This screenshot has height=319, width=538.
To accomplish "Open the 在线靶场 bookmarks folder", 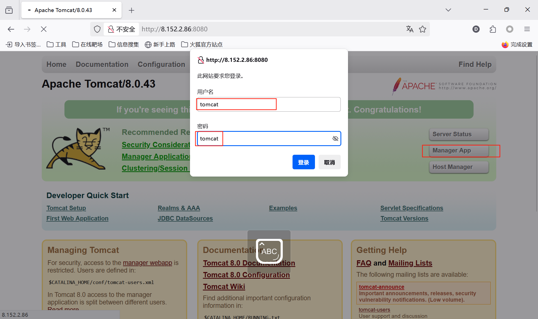I will (x=87, y=44).
